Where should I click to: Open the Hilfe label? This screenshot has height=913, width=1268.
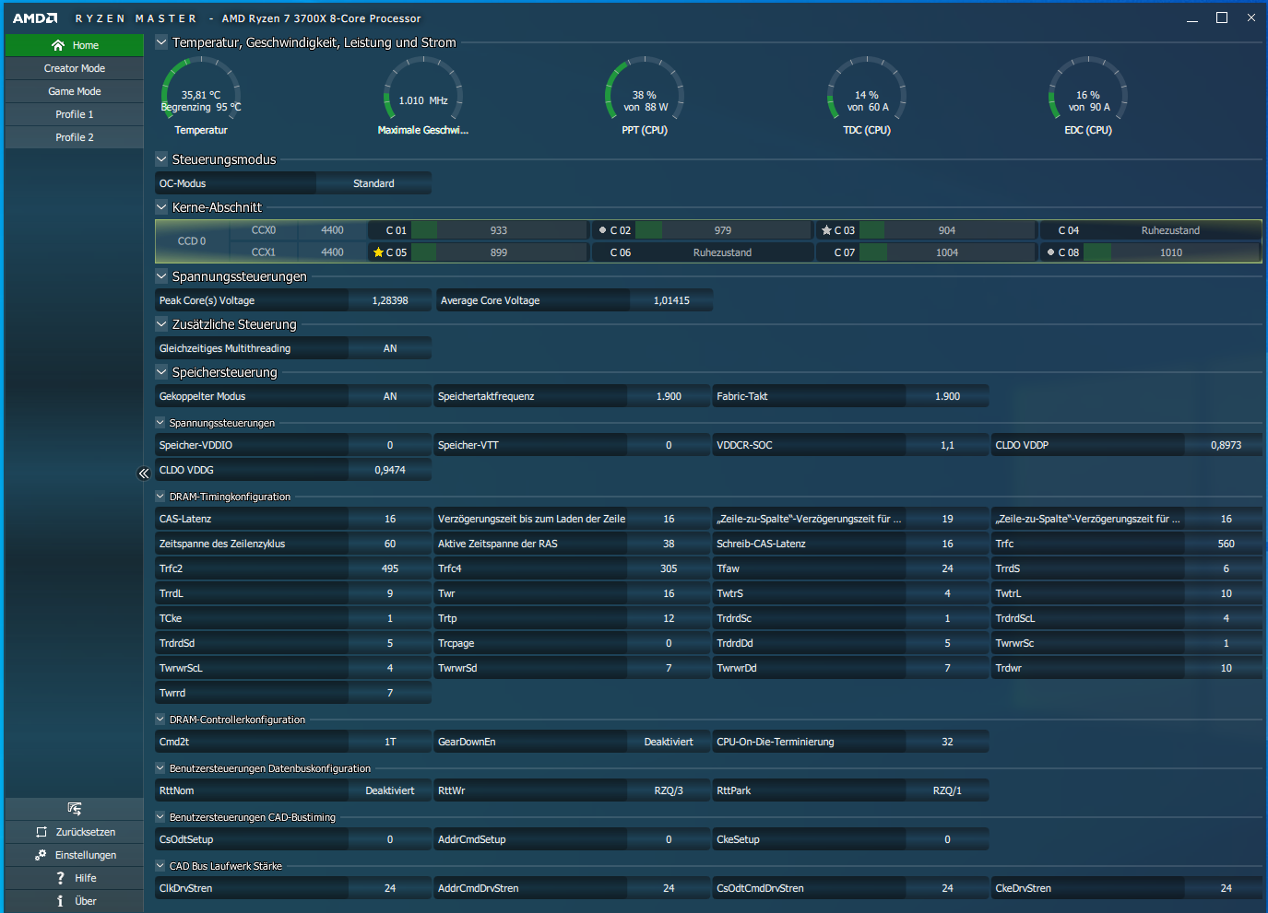click(86, 878)
